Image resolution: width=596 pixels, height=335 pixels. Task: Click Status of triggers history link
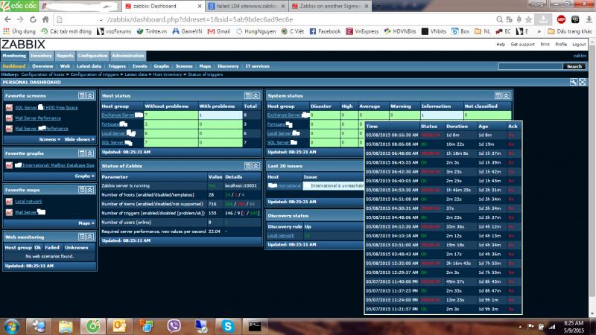tap(206, 74)
